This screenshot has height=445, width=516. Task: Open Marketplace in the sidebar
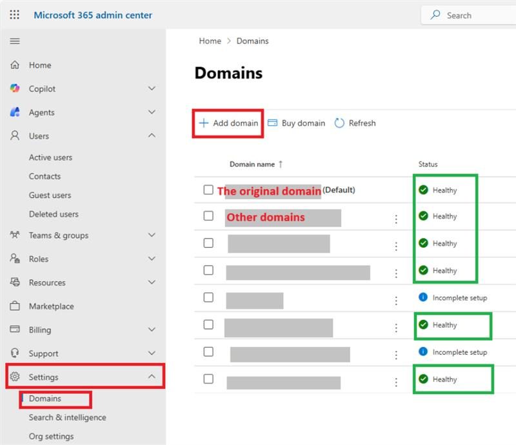pyautogui.click(x=52, y=306)
